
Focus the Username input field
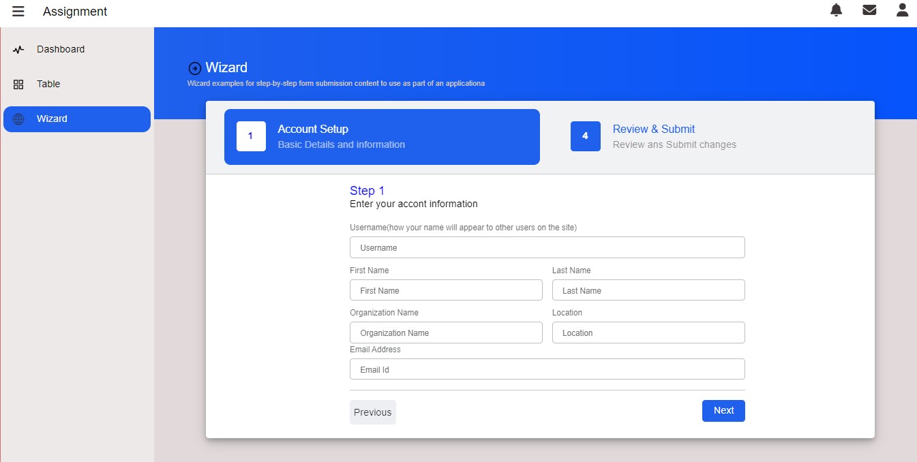pos(547,247)
